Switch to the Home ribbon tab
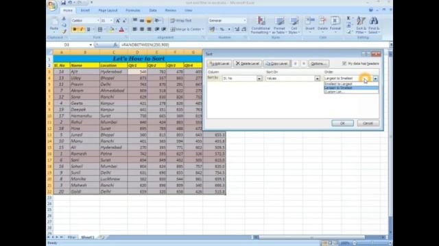The width and height of the screenshot is (439, 246). click(x=67, y=10)
